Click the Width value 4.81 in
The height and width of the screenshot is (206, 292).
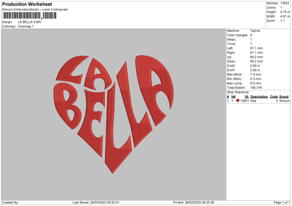(285, 17)
